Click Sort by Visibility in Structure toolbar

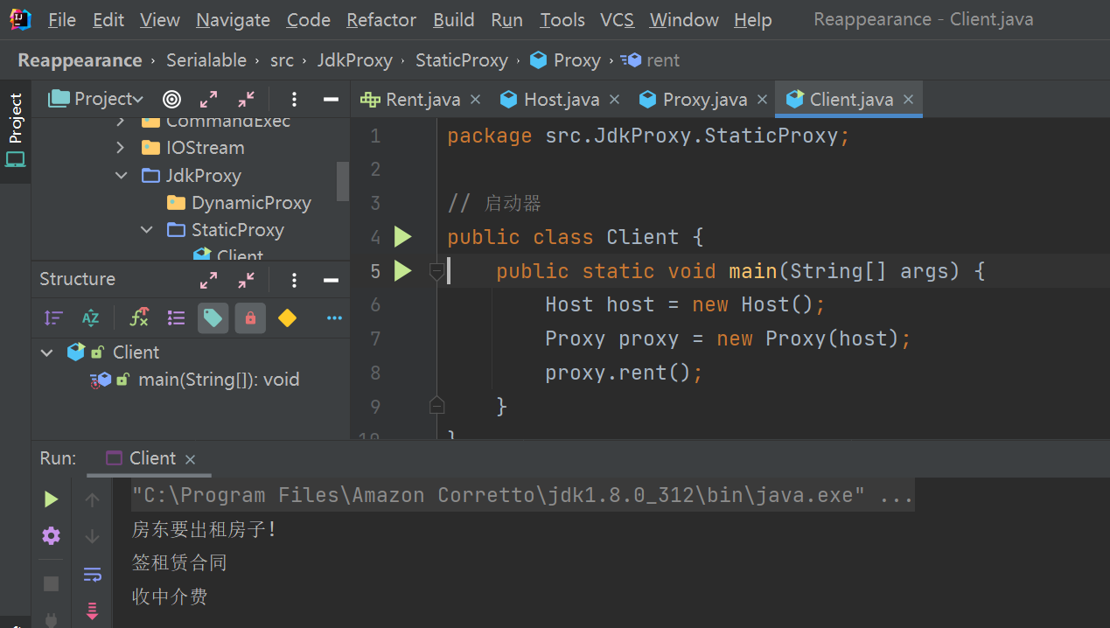coord(54,318)
